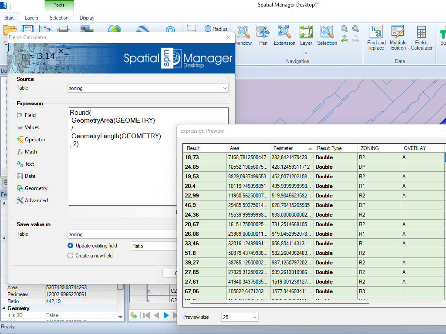Select the perimeter cell 628,70415205985
The width and height of the screenshot is (446, 334).
[x=292, y=205]
